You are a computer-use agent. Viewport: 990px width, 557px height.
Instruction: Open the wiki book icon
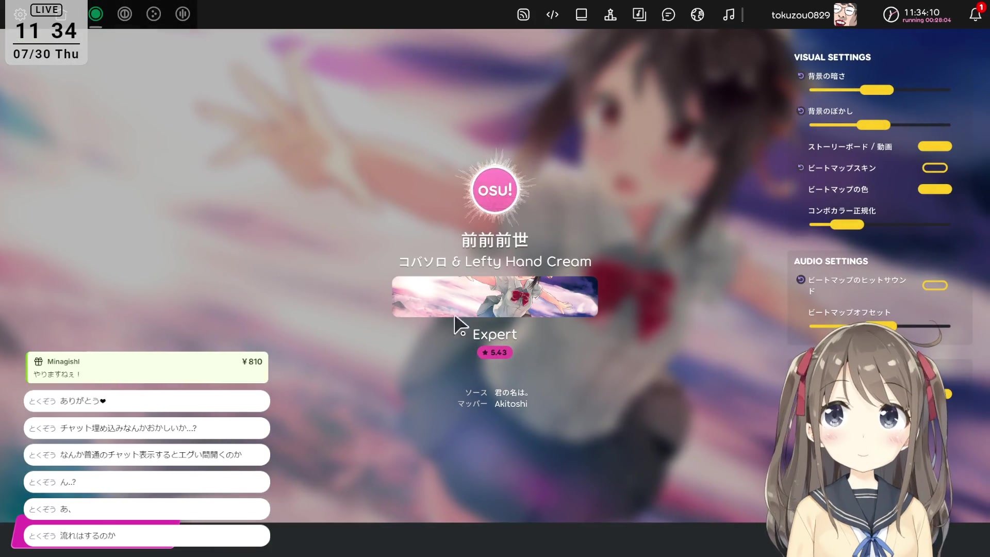(581, 14)
